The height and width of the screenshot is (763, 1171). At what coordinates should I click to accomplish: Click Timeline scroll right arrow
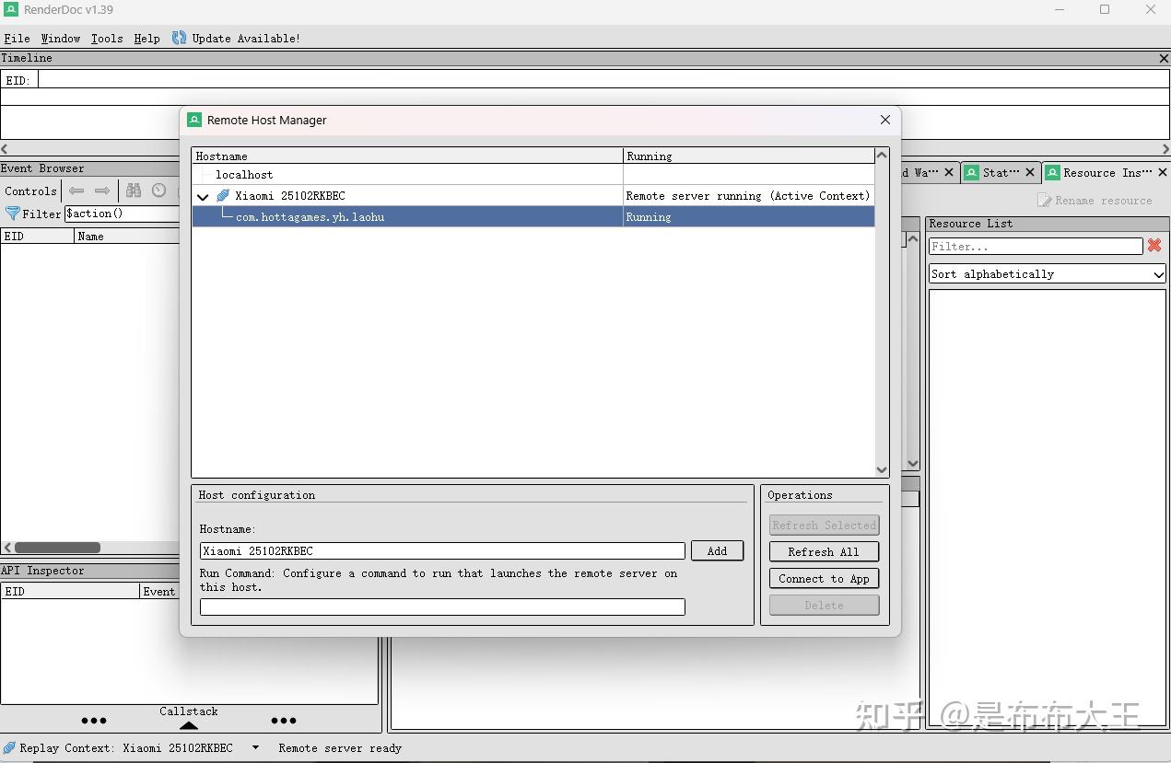pos(1165,148)
